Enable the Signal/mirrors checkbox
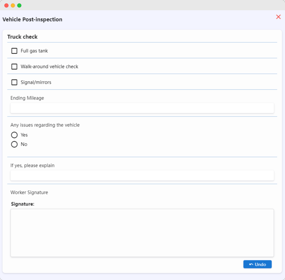 [x=14, y=82]
